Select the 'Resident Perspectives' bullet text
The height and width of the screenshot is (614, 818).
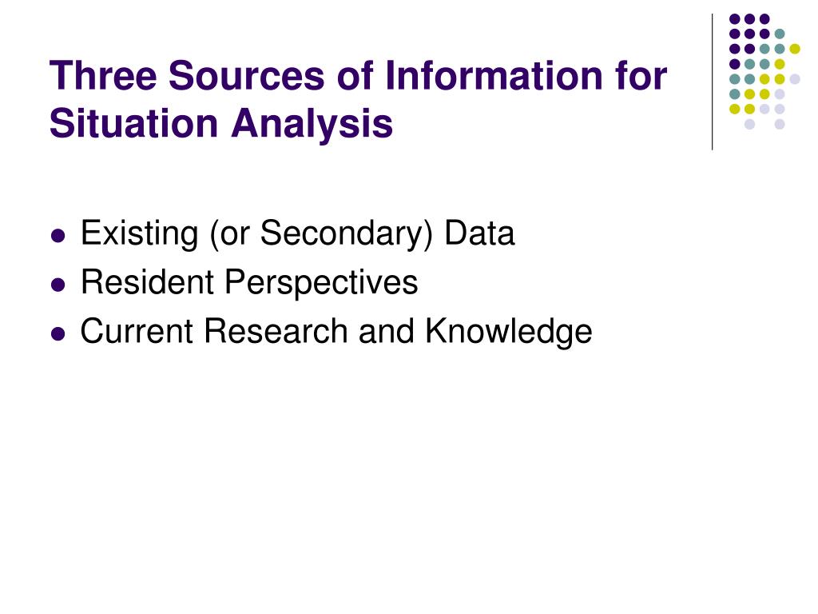(249, 282)
